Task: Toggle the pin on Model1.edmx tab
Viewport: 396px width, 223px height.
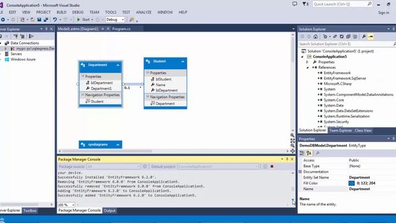Action: click(x=103, y=29)
